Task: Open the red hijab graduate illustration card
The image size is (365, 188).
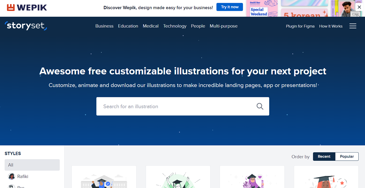Action: 326,177
